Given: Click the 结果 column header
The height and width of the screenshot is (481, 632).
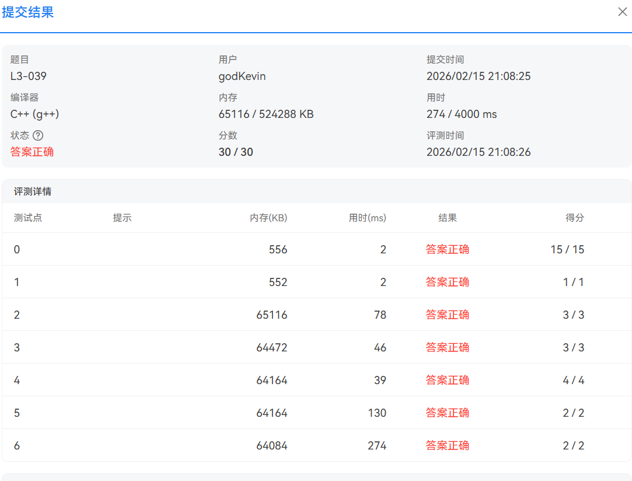Looking at the screenshot, I should [448, 218].
